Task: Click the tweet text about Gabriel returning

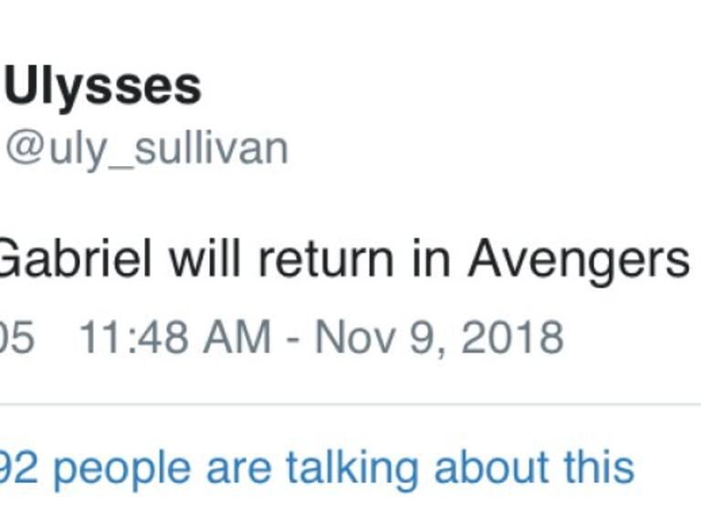Action: 347,260
